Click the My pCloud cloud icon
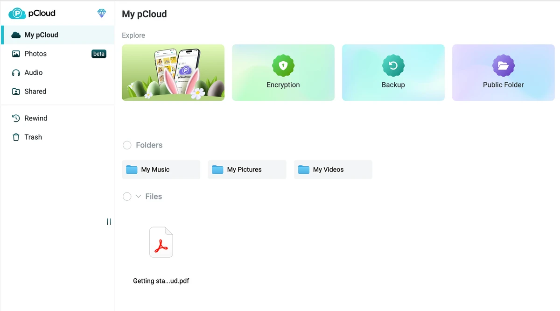560x311 pixels. [16, 35]
